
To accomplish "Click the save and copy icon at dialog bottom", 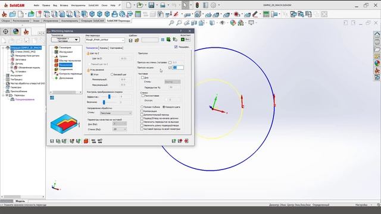I will click(58, 141).
